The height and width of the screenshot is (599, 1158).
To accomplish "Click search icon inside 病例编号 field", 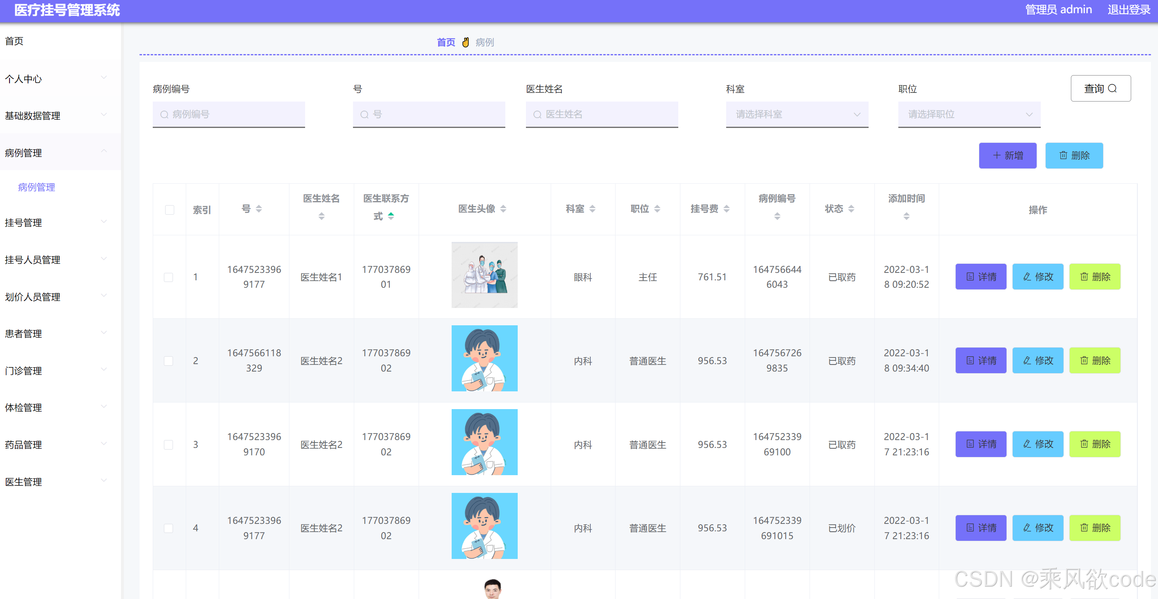I will 164,115.
